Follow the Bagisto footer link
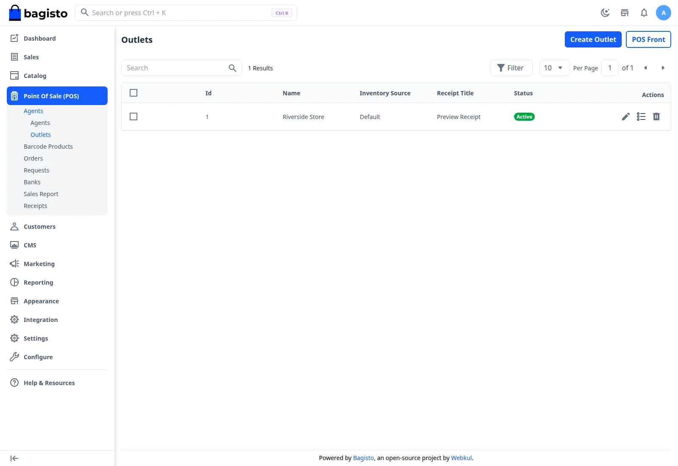 (364, 458)
